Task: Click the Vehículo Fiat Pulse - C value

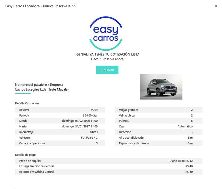Action: (x=89, y=138)
